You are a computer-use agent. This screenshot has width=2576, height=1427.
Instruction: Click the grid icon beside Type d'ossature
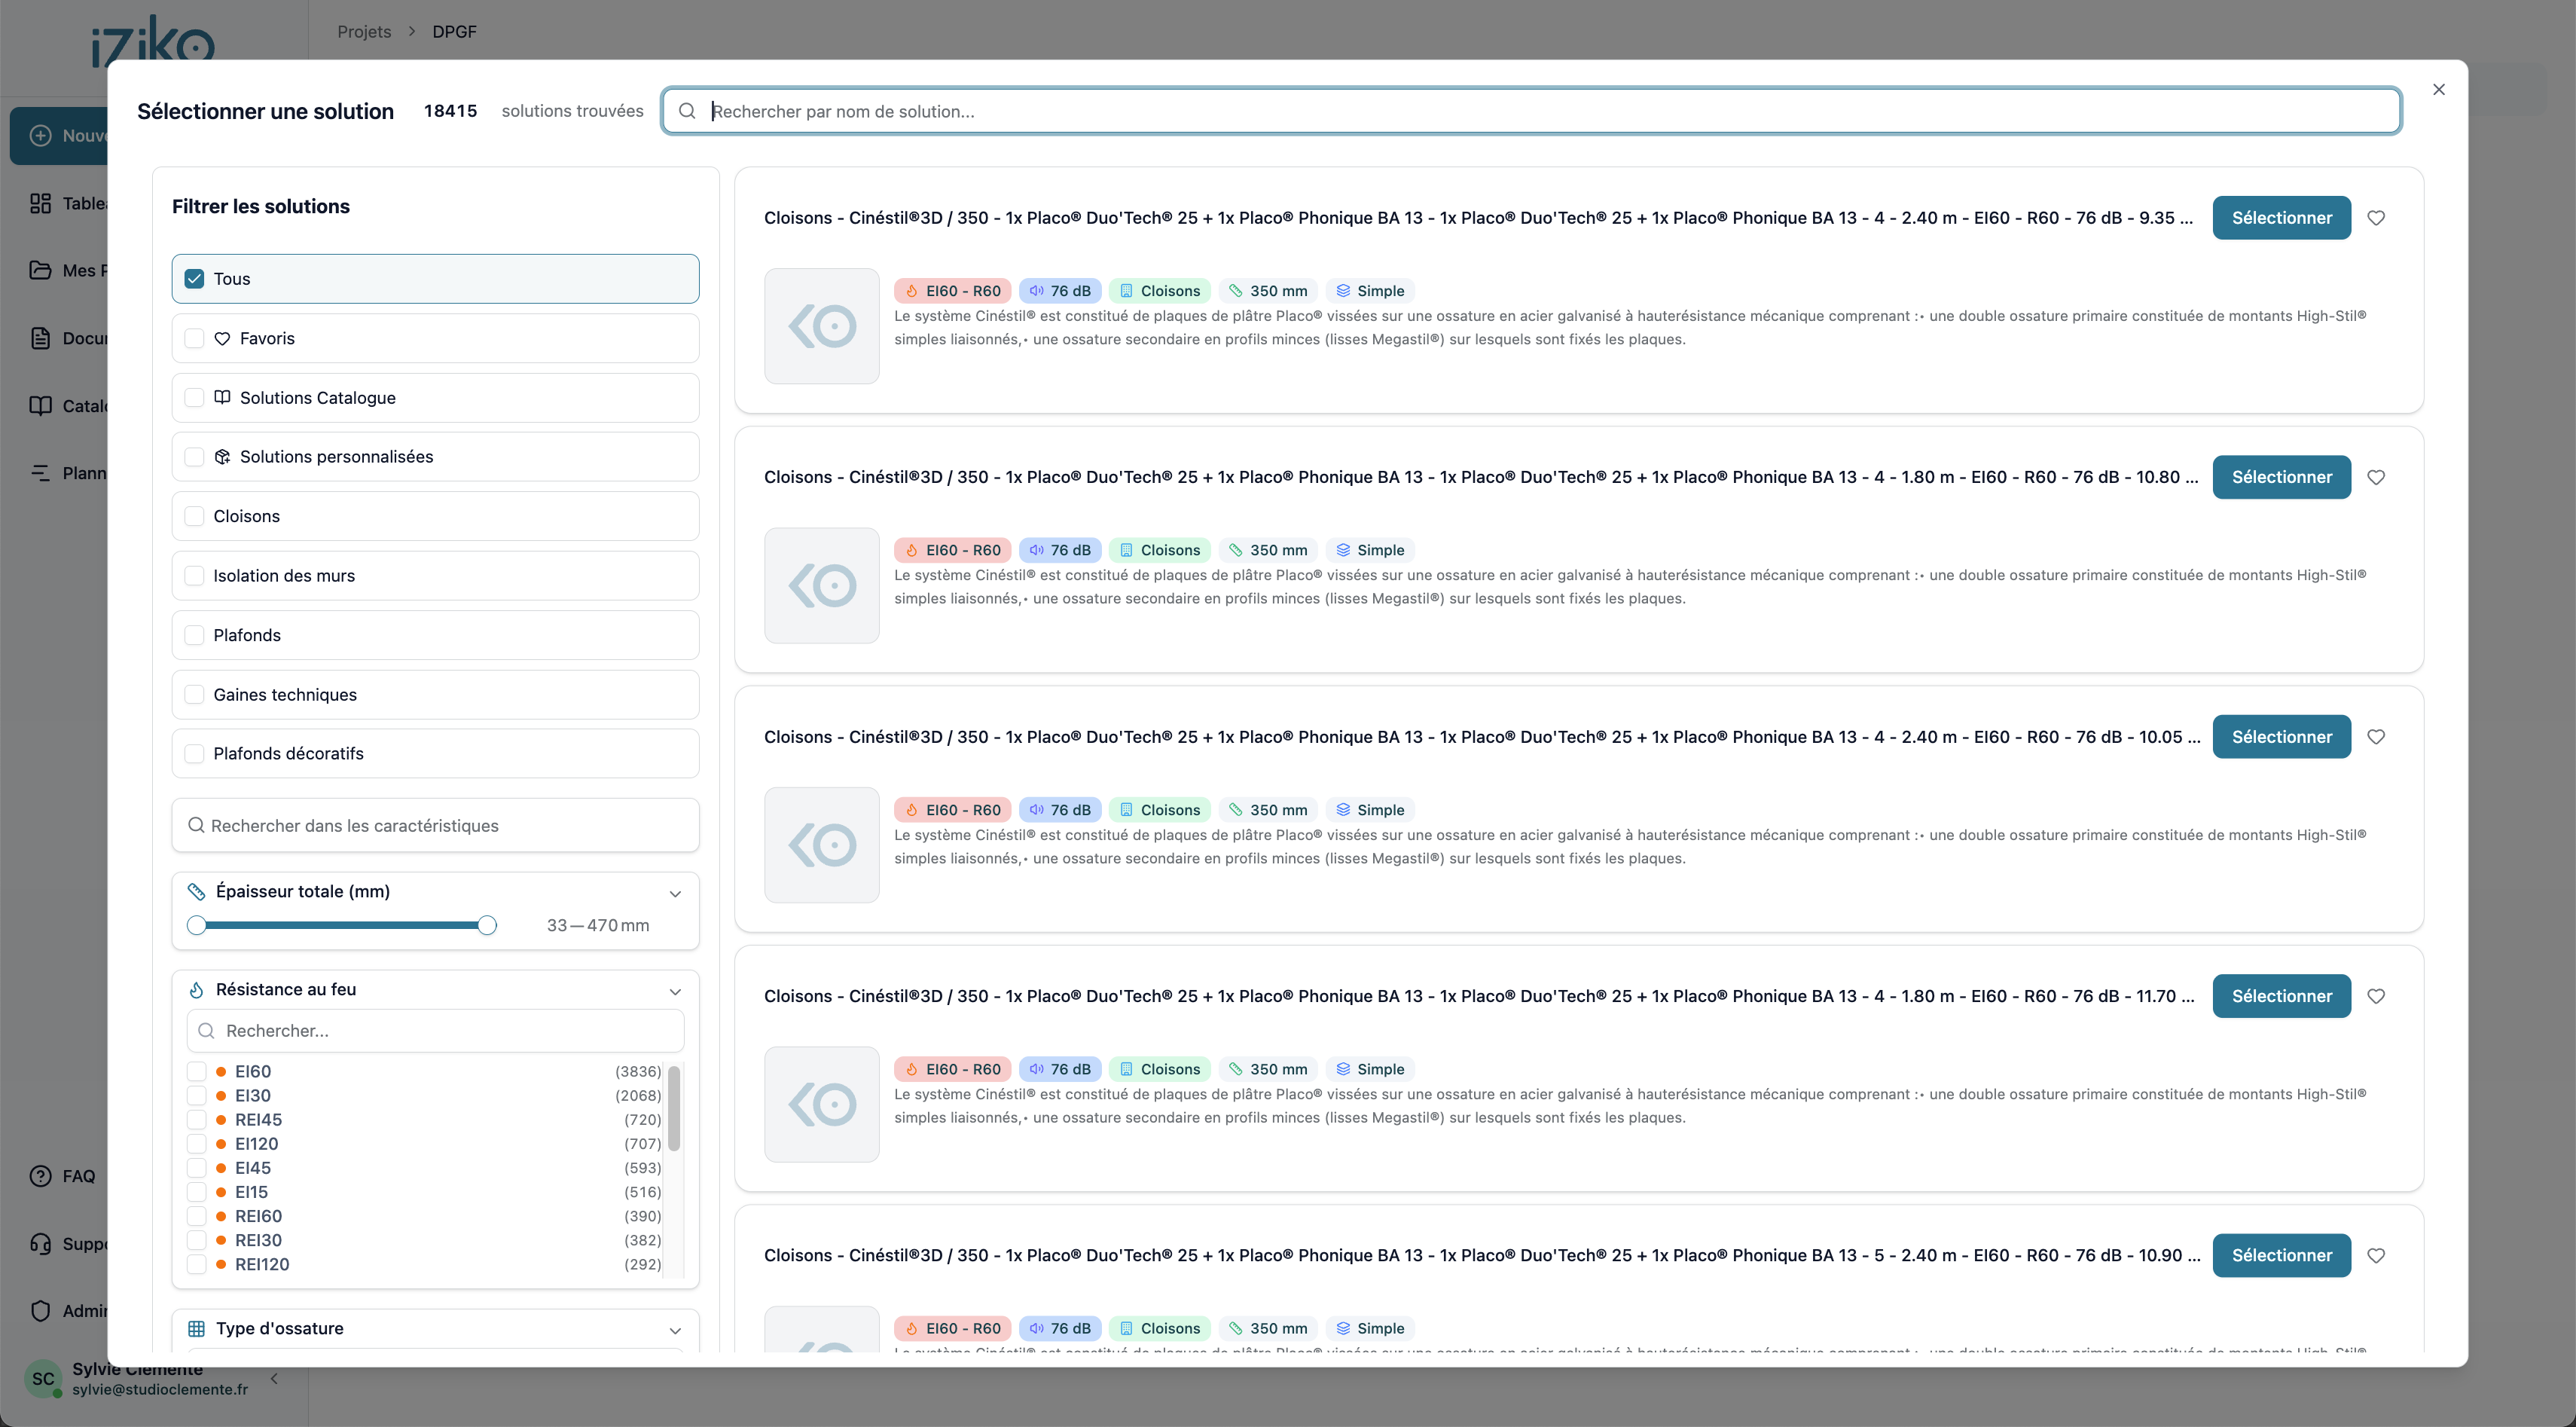(x=196, y=1329)
